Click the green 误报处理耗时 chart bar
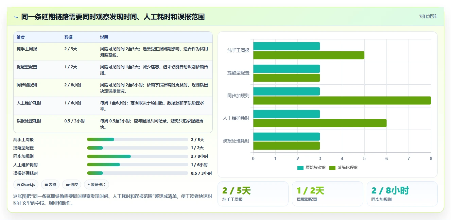 tap(287, 146)
